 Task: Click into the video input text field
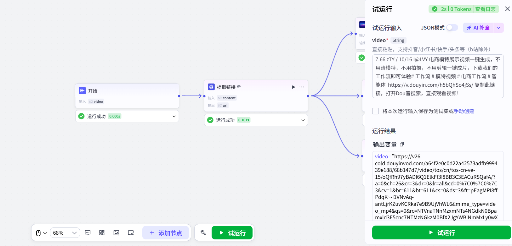pos(438,76)
